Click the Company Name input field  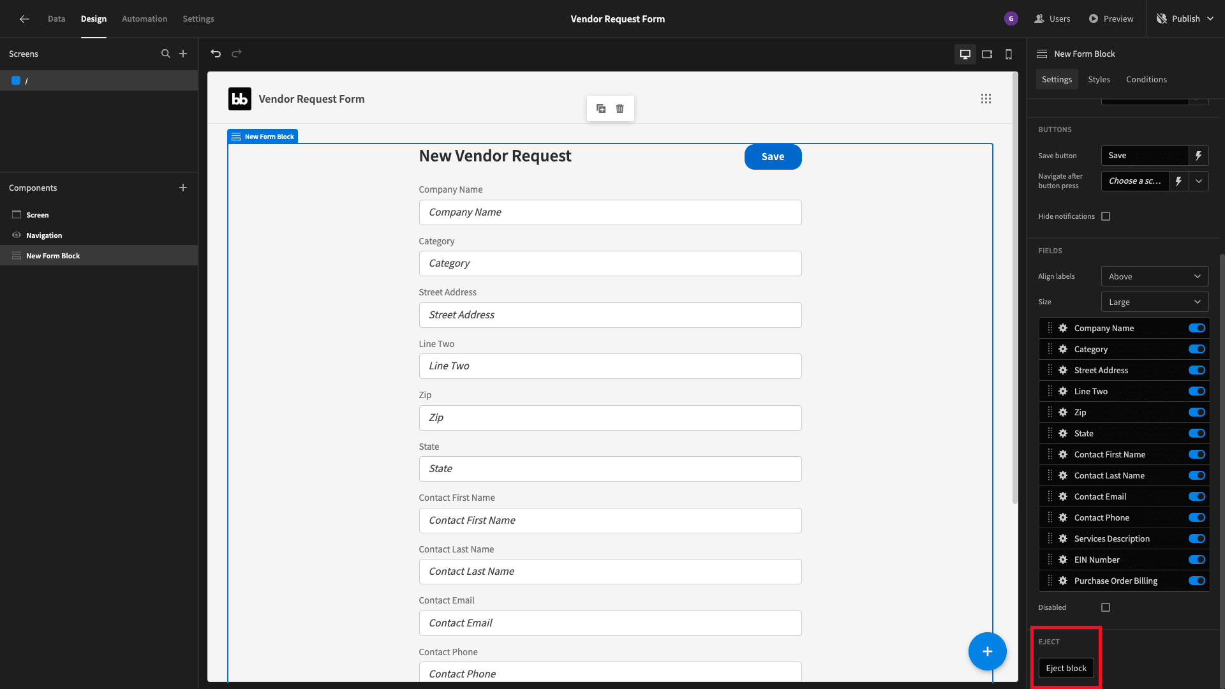[610, 211]
